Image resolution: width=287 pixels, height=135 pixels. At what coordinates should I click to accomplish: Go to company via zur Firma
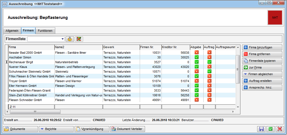(x=262, y=67)
